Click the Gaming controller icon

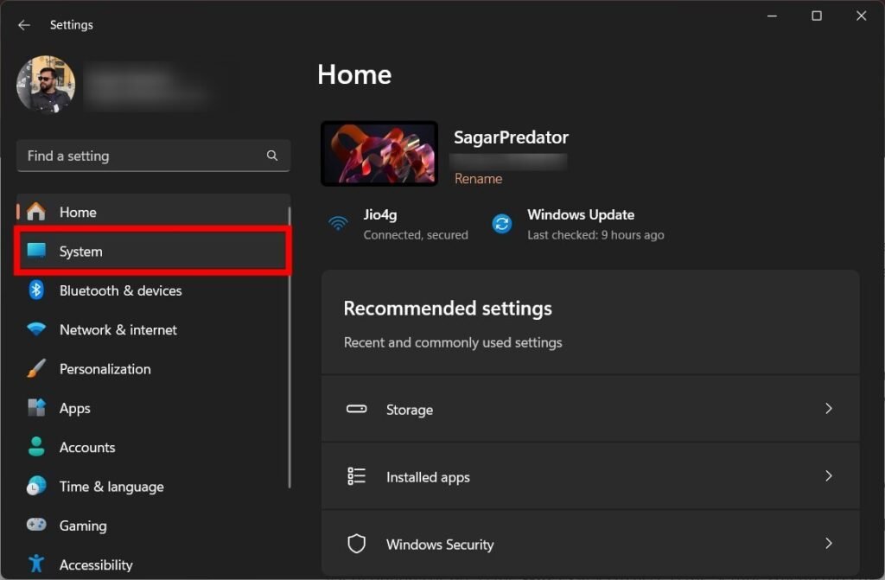(x=36, y=525)
